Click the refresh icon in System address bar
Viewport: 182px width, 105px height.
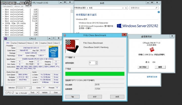click(x=126, y=8)
